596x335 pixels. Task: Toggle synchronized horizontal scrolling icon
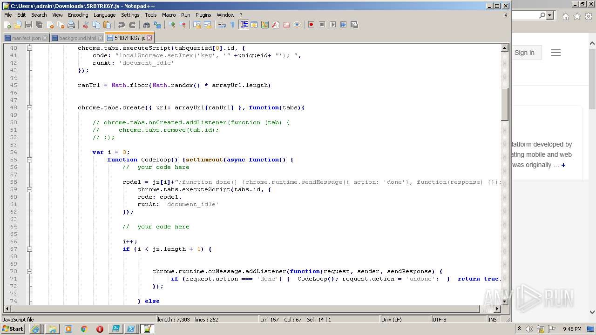(x=208, y=25)
